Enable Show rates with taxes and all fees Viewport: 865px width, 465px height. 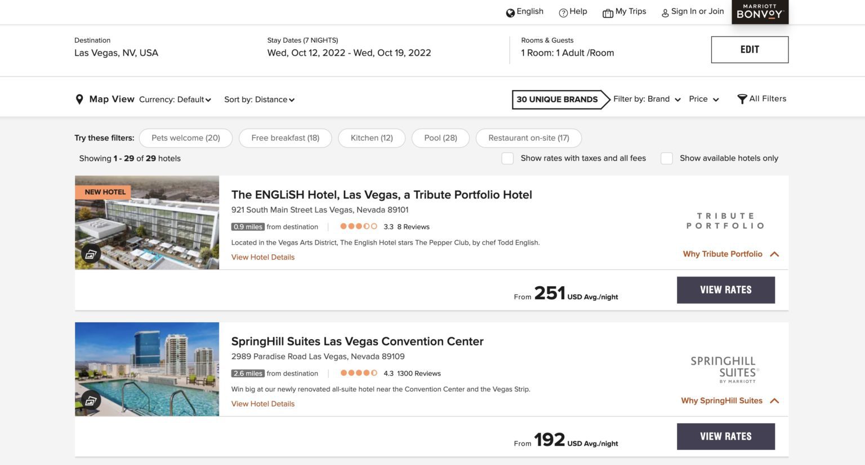pyautogui.click(x=507, y=158)
